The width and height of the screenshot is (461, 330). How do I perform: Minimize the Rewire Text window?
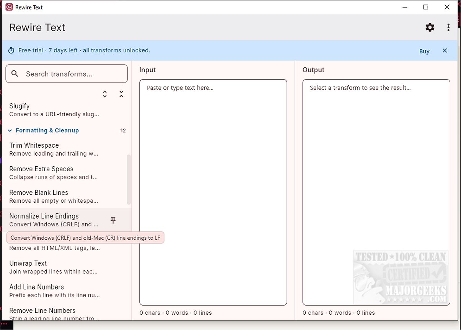[x=404, y=7]
